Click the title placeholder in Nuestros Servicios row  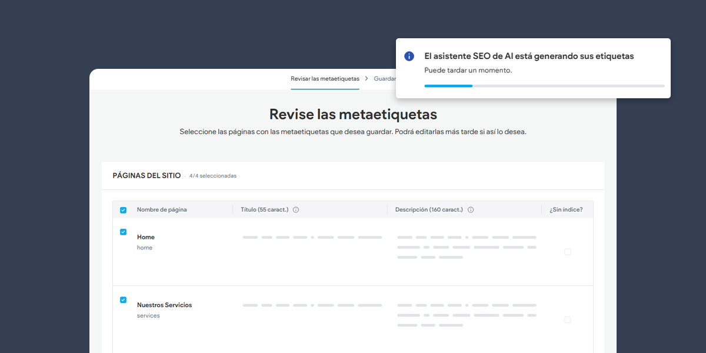coord(312,305)
